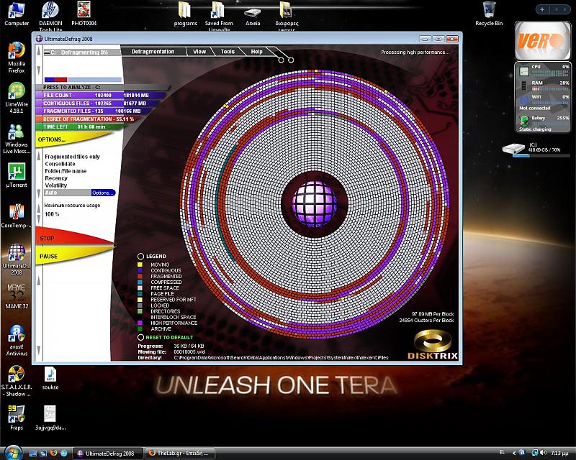Click the ARCHIVE dark green swatch
Screen dimensions: 576x460
[x=140, y=329]
